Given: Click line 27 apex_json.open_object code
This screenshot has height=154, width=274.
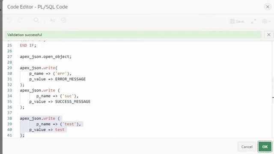Looking at the screenshot, I should point(46,56).
